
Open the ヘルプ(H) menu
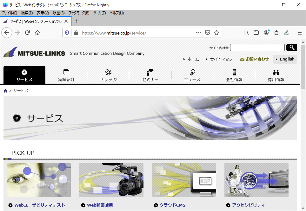tap(116, 13)
